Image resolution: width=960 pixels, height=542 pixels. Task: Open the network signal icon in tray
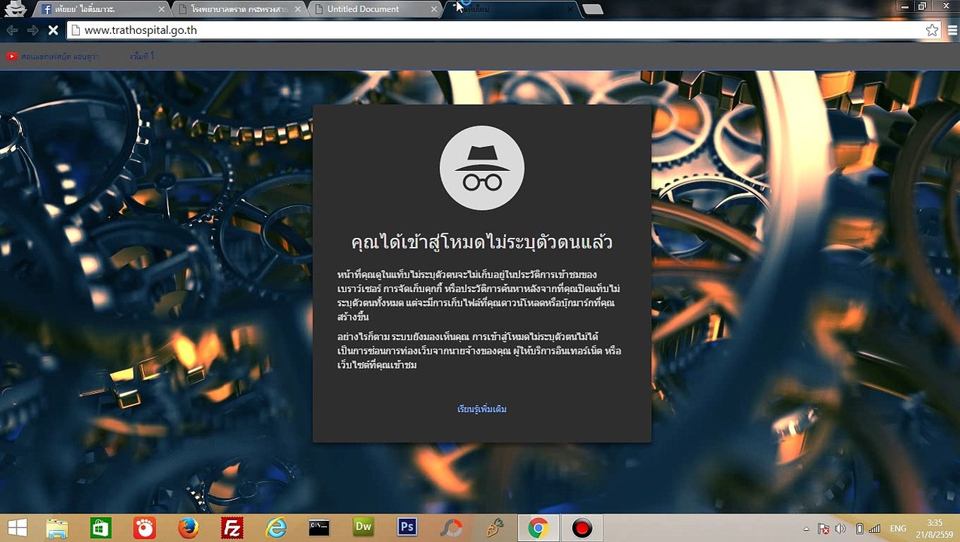876,528
